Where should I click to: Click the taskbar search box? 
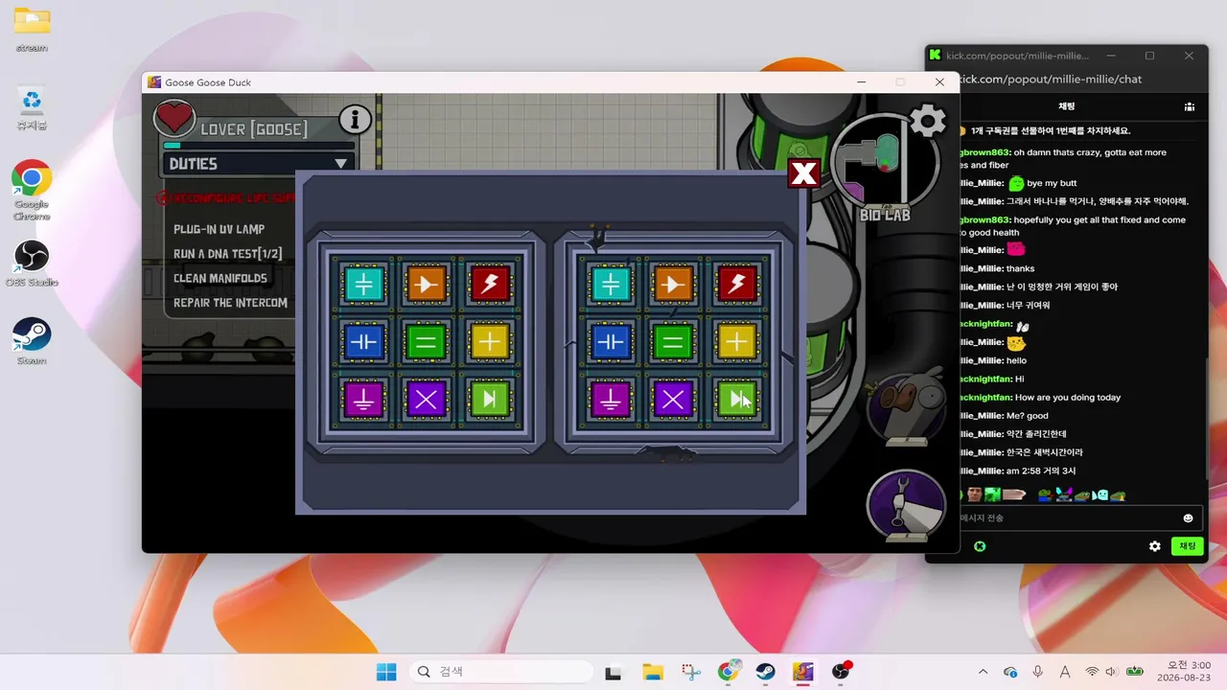[501, 672]
